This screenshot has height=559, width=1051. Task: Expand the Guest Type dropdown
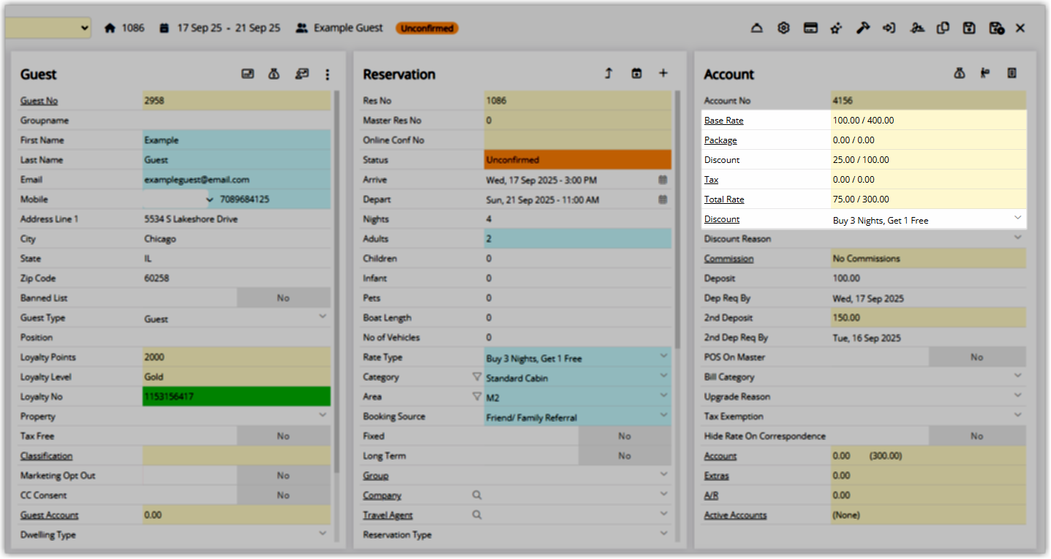323,316
